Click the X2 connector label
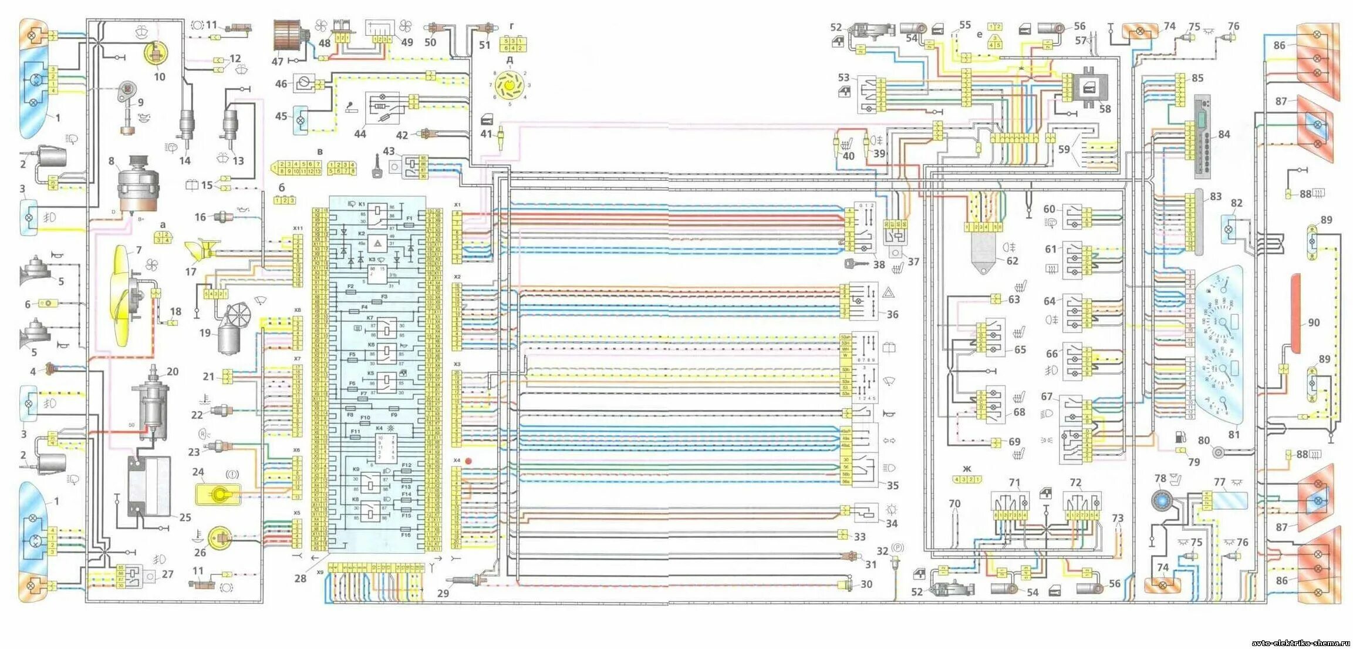Image resolution: width=1353 pixels, height=649 pixels. pyautogui.click(x=457, y=277)
